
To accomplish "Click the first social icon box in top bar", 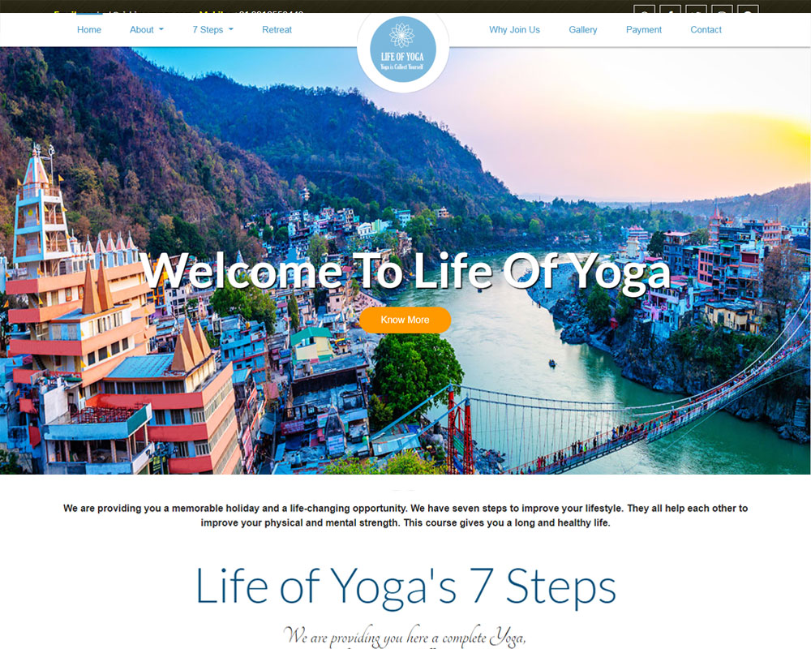I will coord(644,9).
